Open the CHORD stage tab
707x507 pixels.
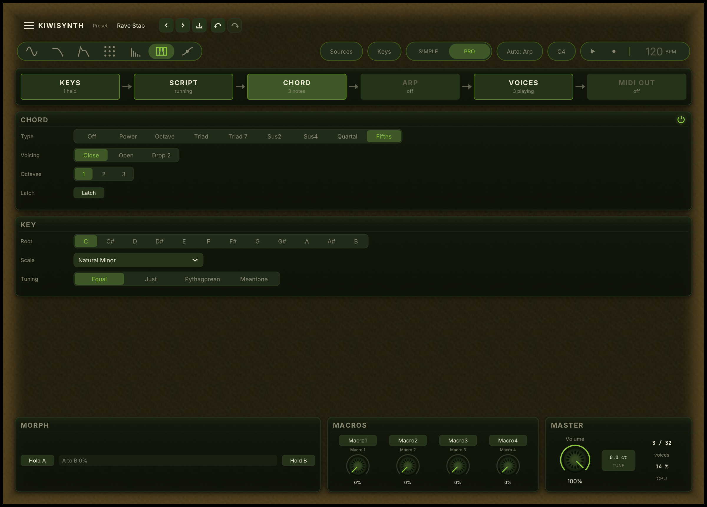(x=297, y=87)
